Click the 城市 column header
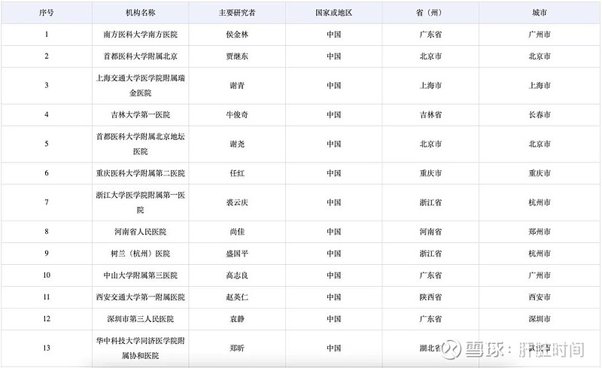This screenshot has height=368, width=602. point(540,13)
